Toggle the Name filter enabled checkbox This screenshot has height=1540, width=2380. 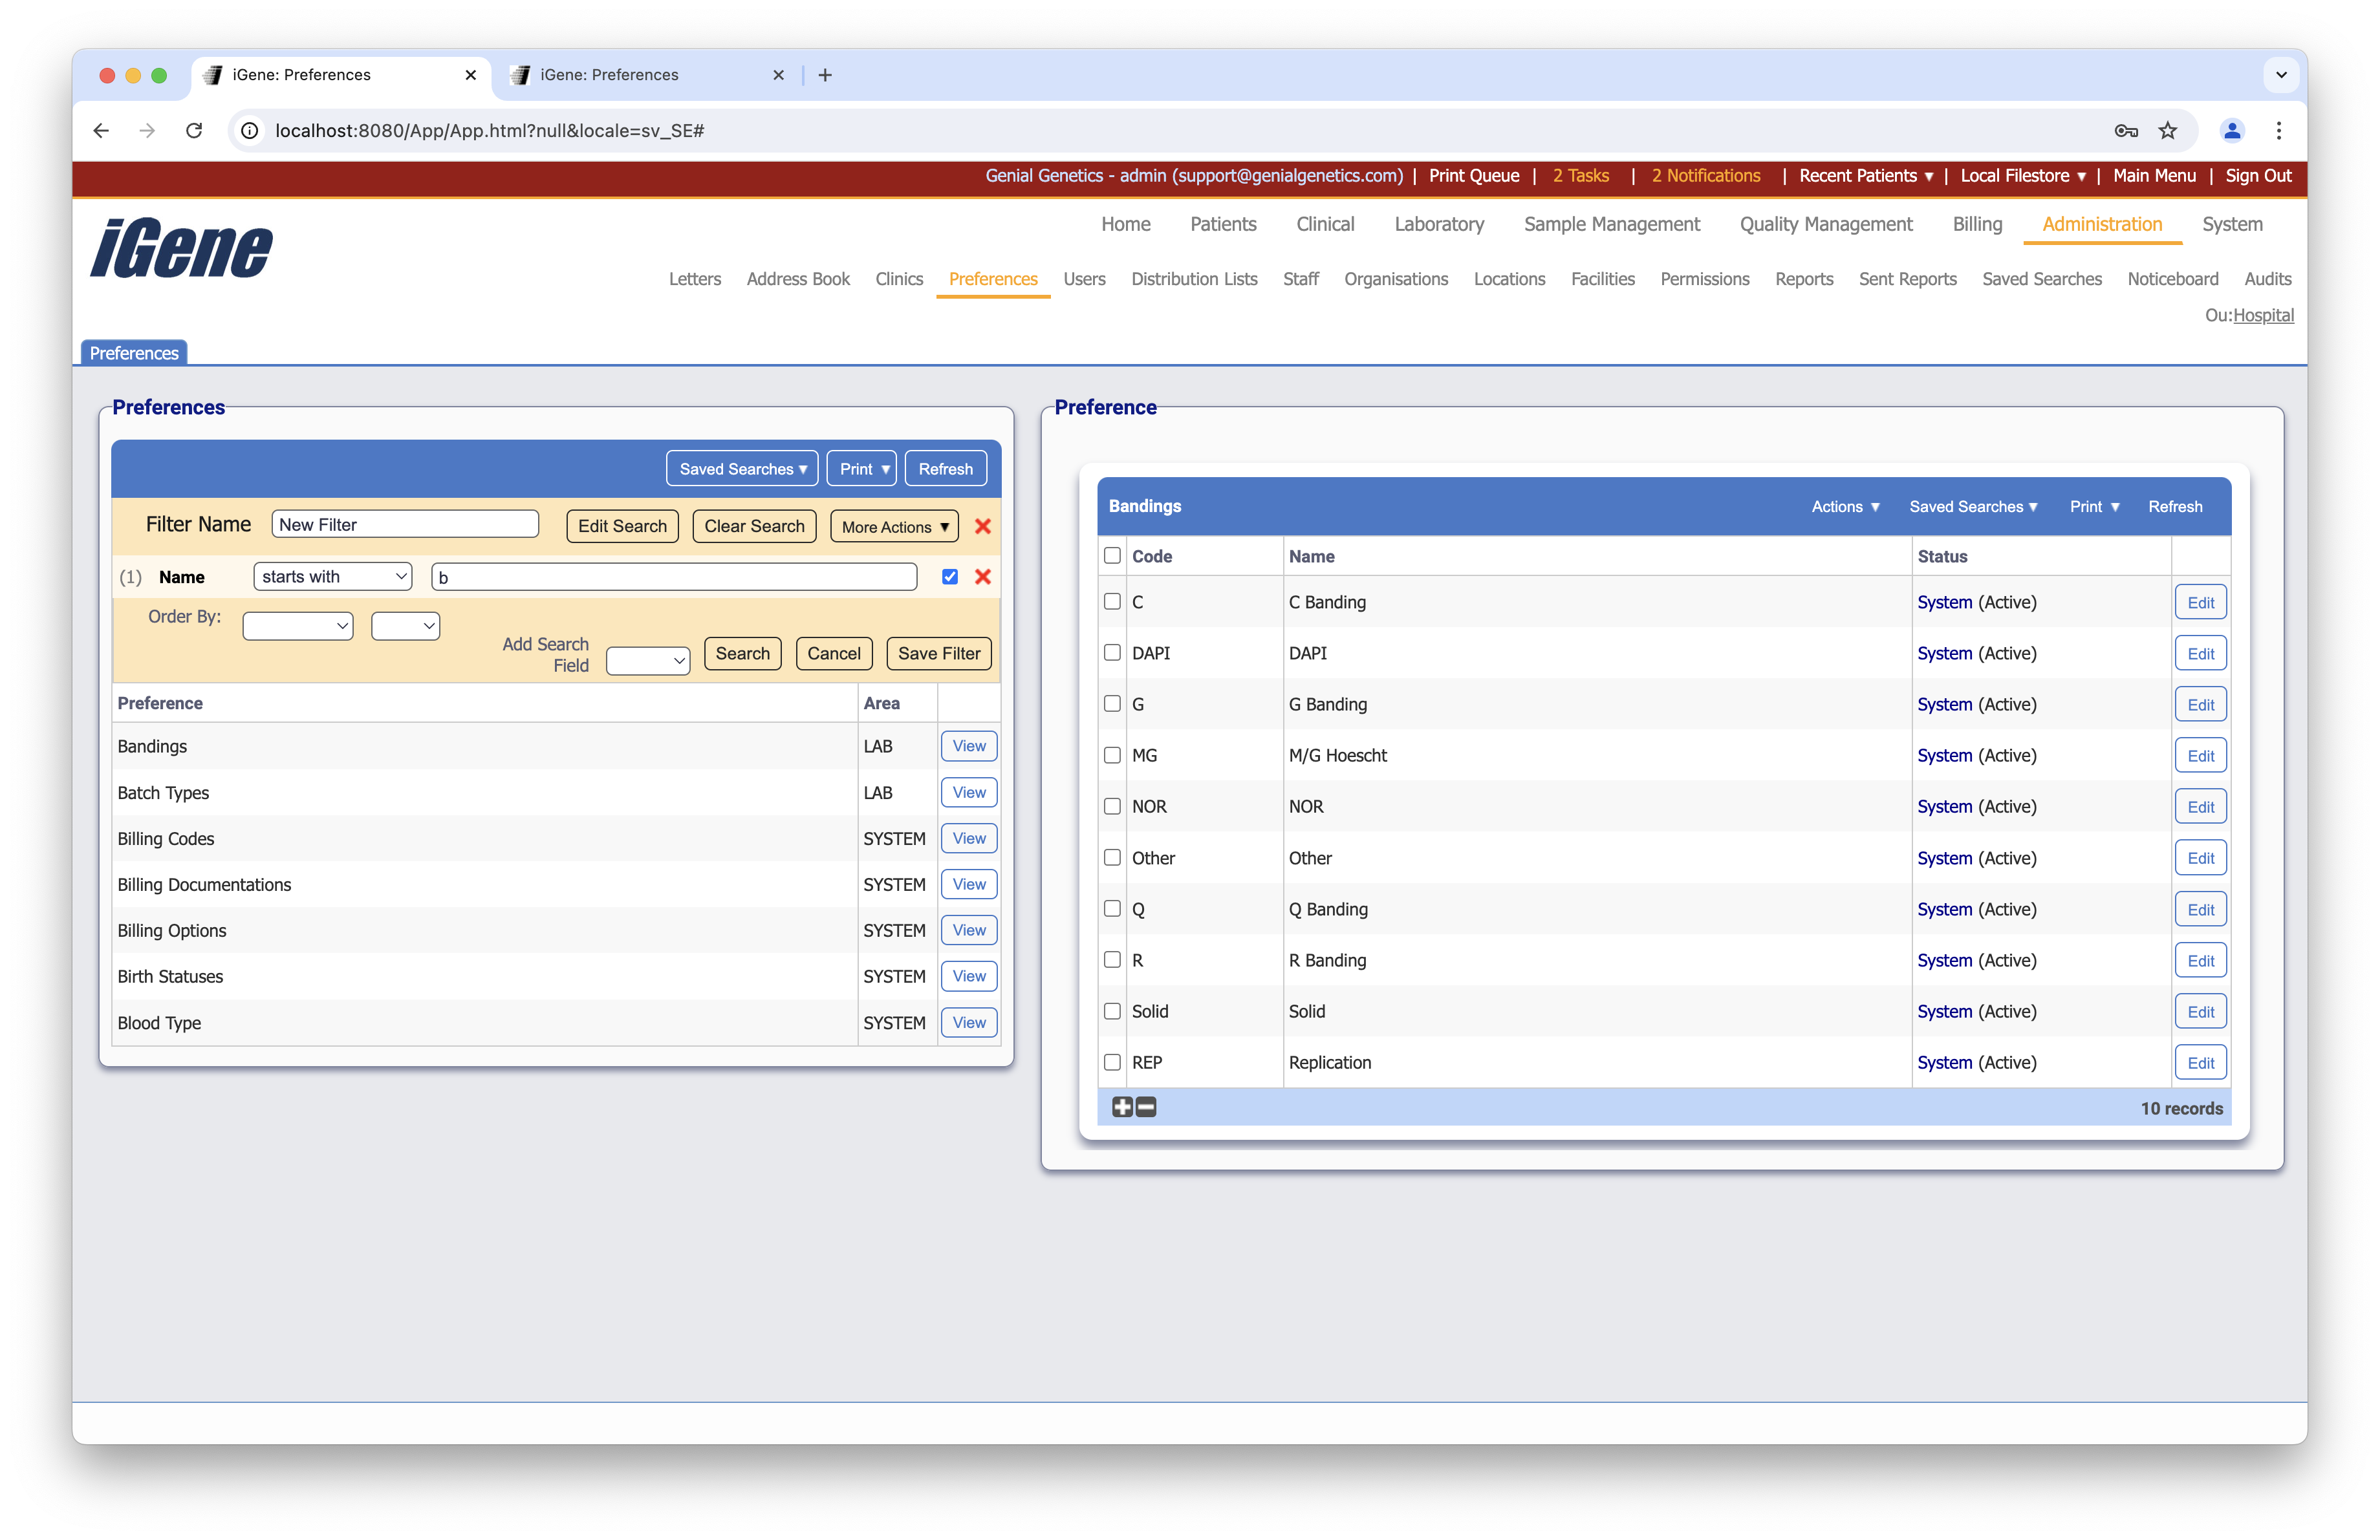click(x=949, y=577)
